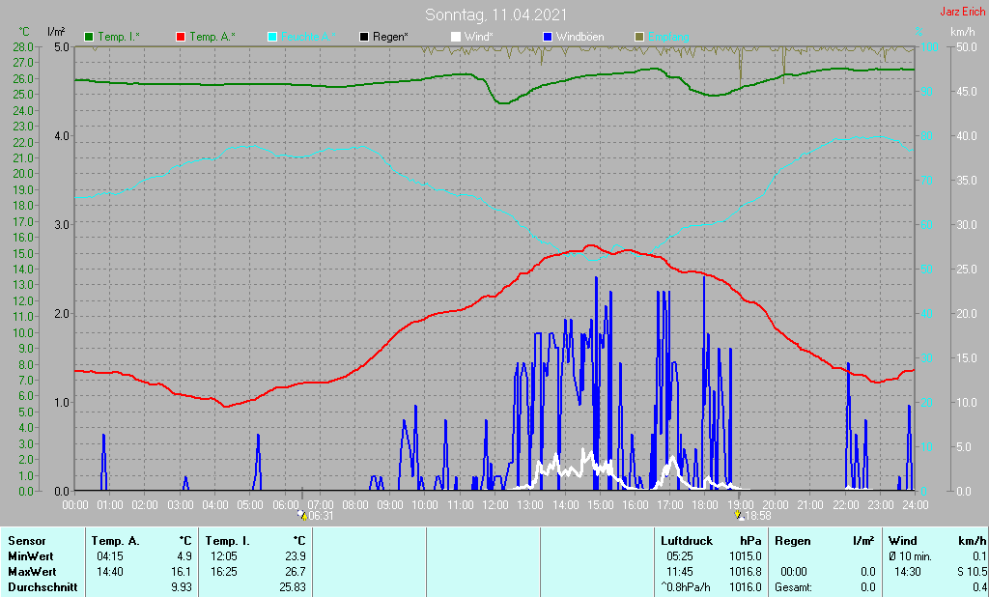The width and height of the screenshot is (989, 597).
Task: Click the '16:25' time cell
Action: pyautogui.click(x=223, y=572)
